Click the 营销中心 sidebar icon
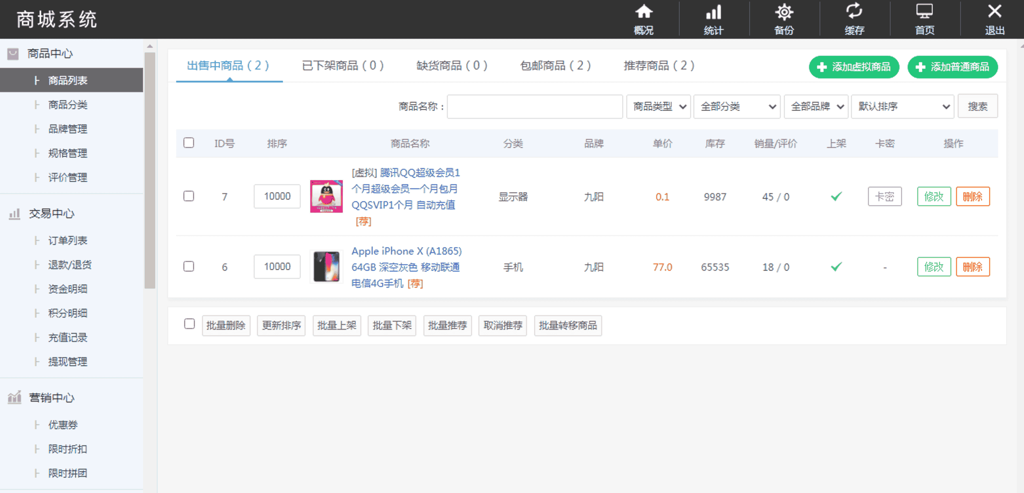Viewport: 1024px width, 493px height. click(14, 398)
